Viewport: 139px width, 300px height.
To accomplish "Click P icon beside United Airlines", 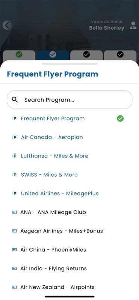I will coord(14,193).
